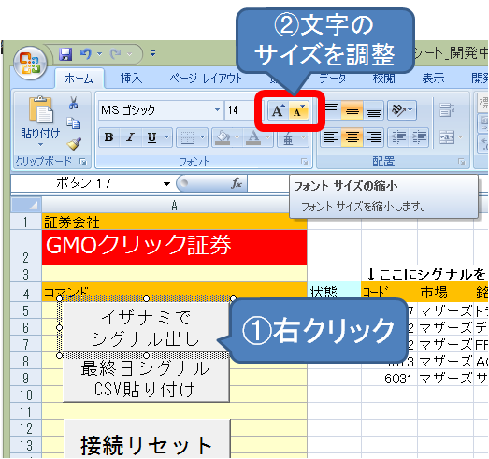Apply font color A button
The image size is (489, 459).
253,137
